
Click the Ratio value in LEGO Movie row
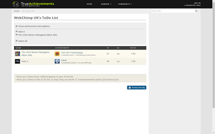[x=133, y=54]
